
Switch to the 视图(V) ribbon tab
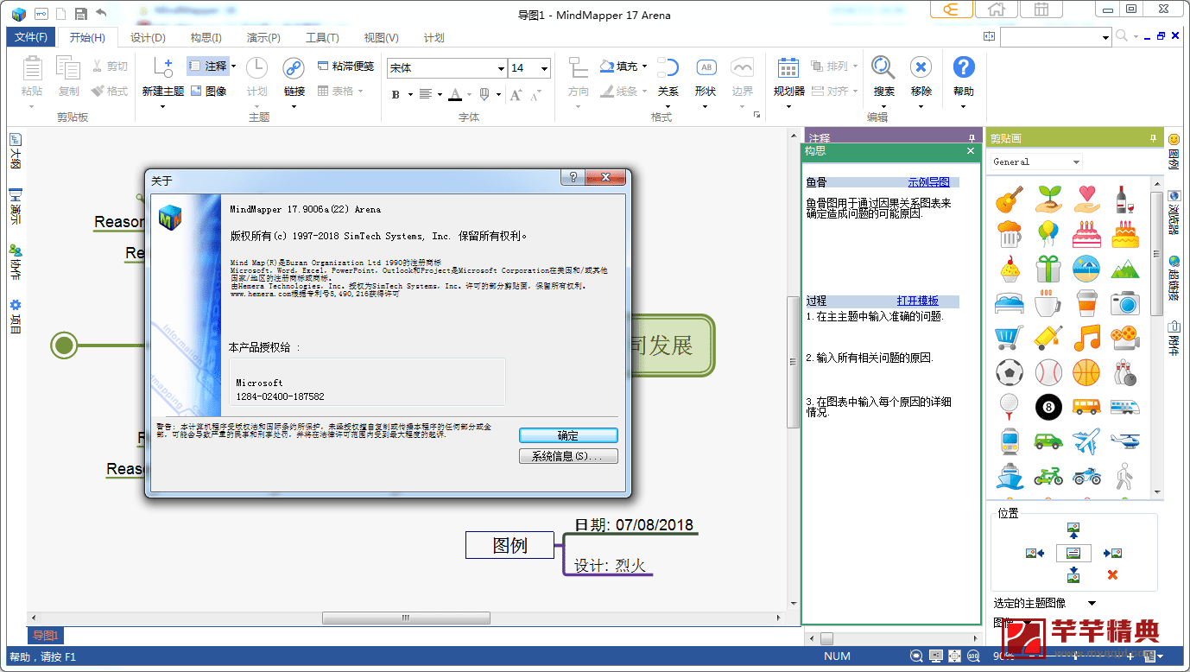[x=381, y=37]
